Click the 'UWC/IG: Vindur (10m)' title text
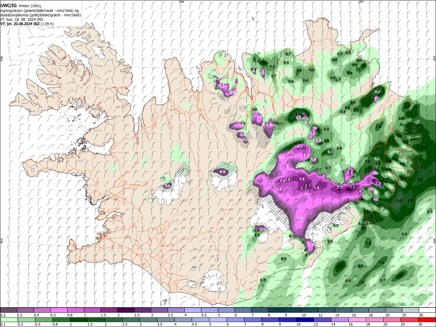Image resolution: width=436 pixels, height=327 pixels. (x=21, y=6)
